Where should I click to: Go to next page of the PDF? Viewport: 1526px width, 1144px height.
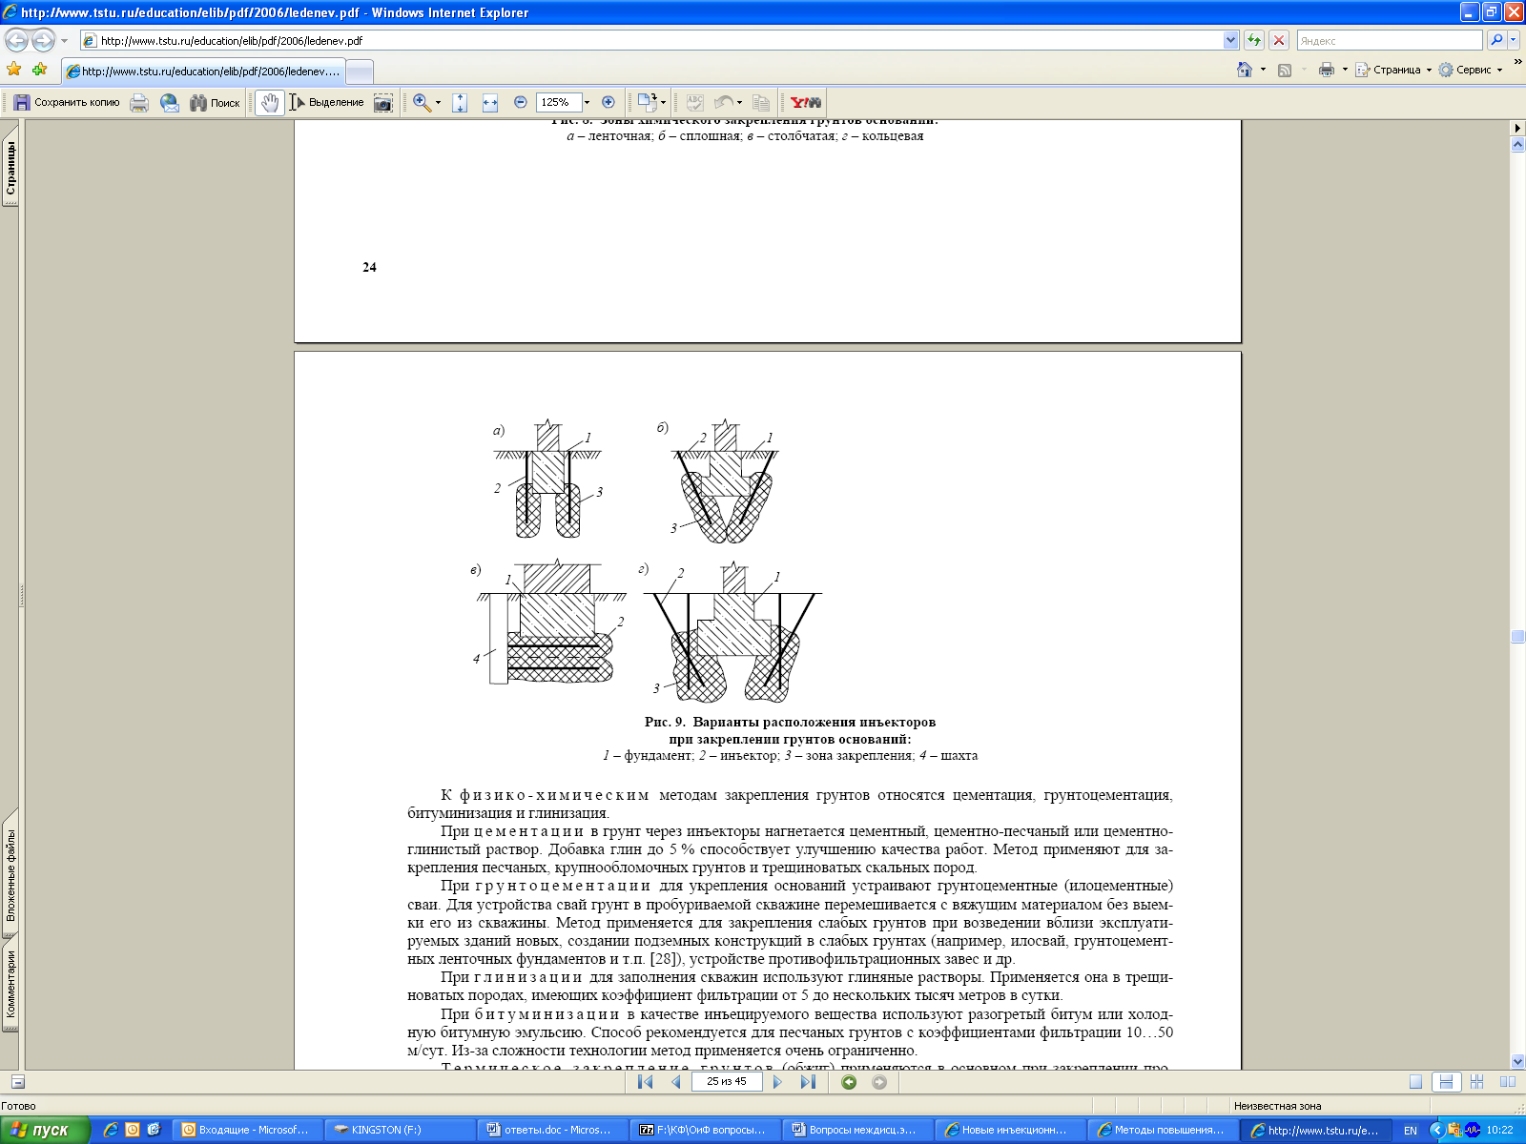(777, 1081)
